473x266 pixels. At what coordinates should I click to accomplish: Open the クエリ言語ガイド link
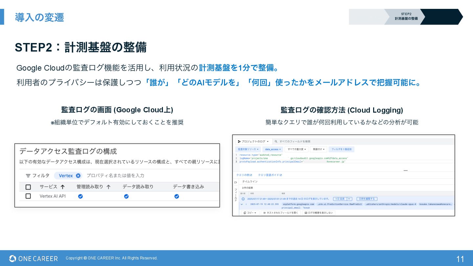click(x=270, y=175)
